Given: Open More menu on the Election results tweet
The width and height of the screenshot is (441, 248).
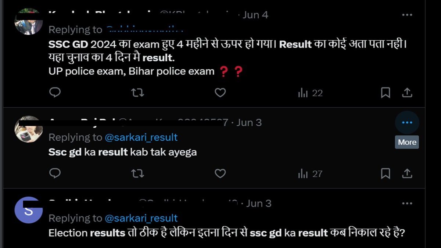Looking at the screenshot, I should [x=407, y=203].
